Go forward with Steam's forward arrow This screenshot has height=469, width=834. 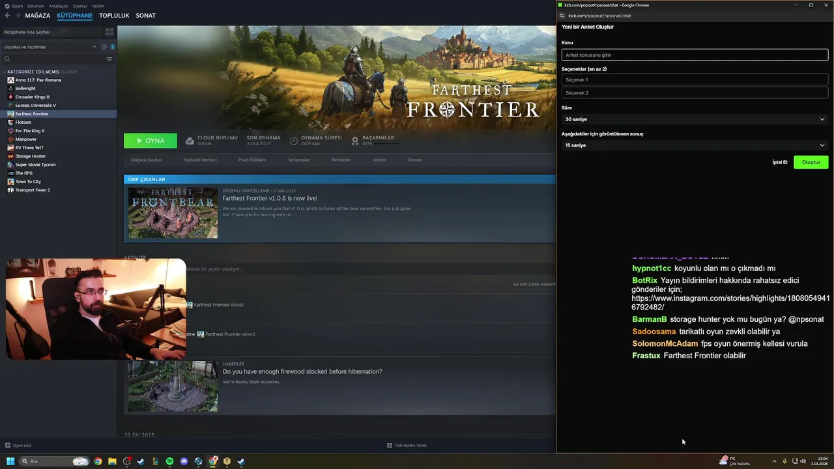coord(17,15)
